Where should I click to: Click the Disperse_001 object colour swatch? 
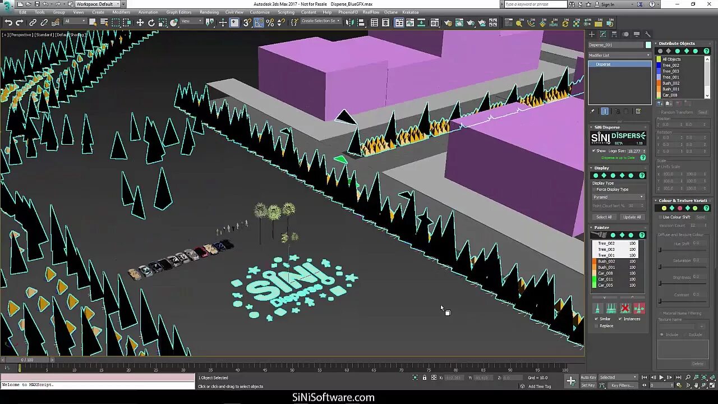(648, 45)
